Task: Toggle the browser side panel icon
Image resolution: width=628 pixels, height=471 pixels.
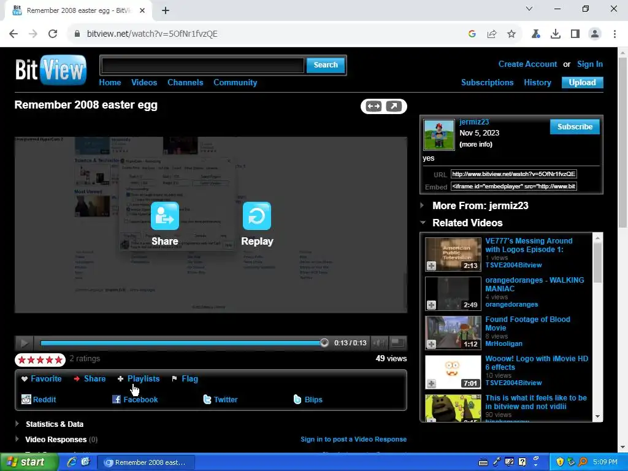Action: (x=575, y=34)
